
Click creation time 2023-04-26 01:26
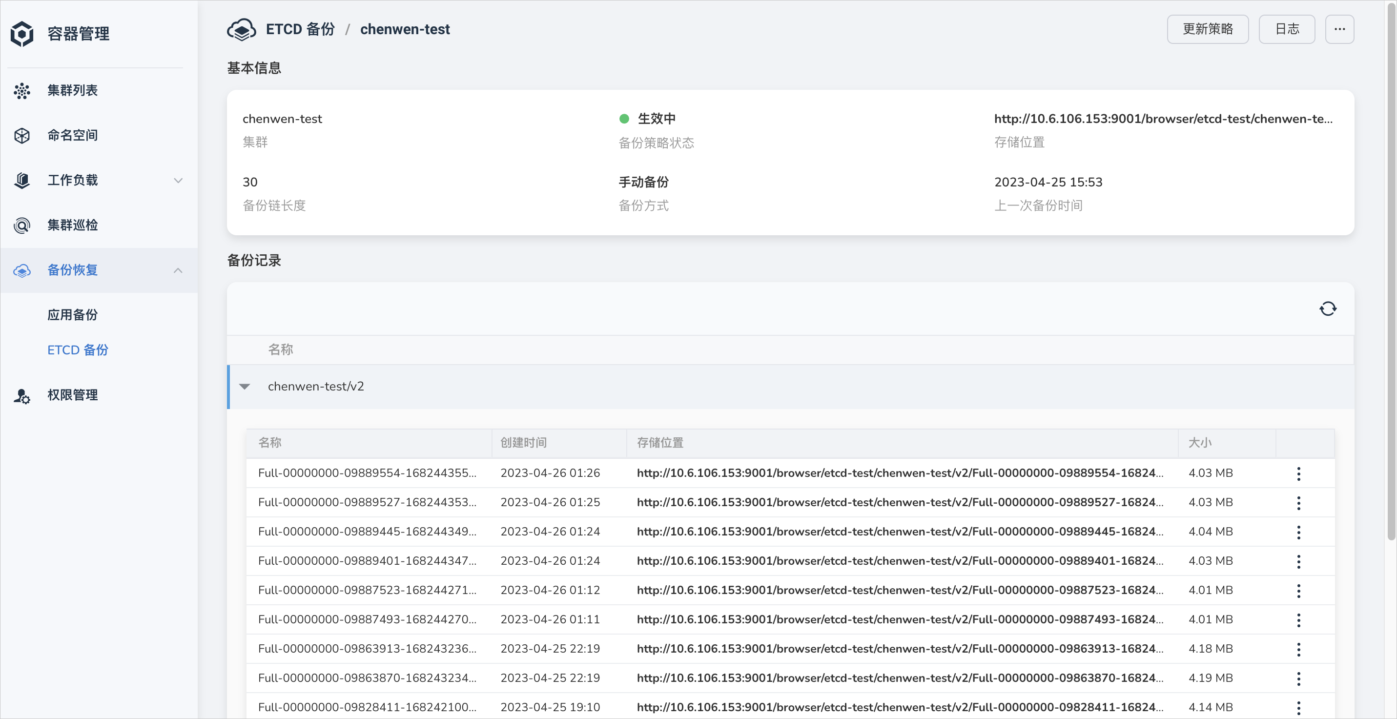click(550, 473)
